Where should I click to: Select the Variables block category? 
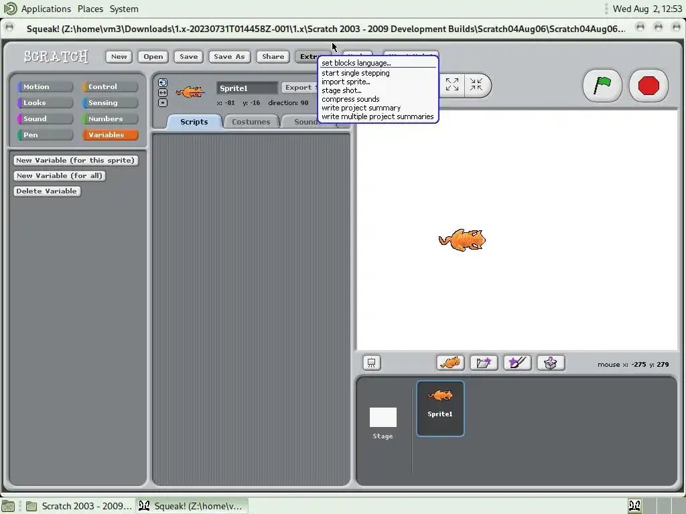111,135
